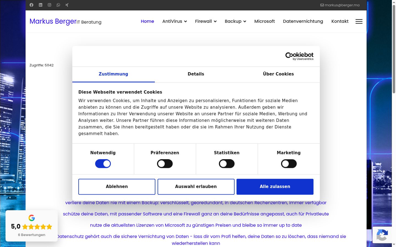Click the five-star rating in reviews widget
This screenshot has width=396, height=247.
(x=37, y=227)
